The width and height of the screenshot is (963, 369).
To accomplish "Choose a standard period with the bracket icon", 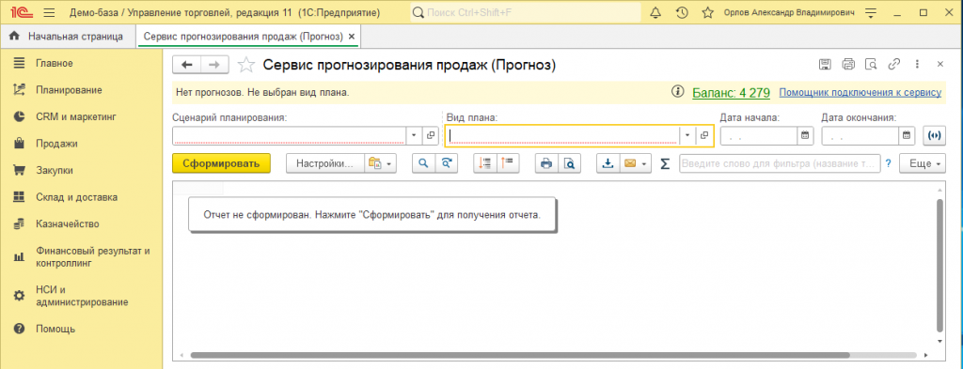I will pos(934,136).
